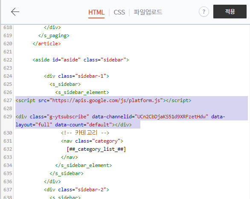Switch to the CSS tab
This screenshot has height=199, width=250.
[119, 12]
